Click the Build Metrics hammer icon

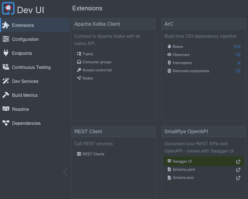click(x=6, y=95)
